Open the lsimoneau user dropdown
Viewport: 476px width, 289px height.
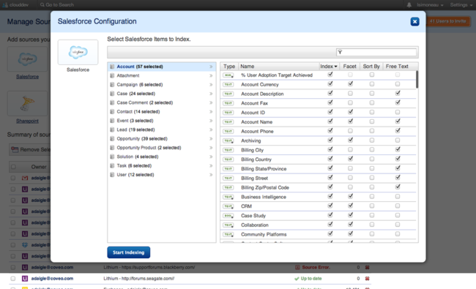pyautogui.click(x=430, y=5)
